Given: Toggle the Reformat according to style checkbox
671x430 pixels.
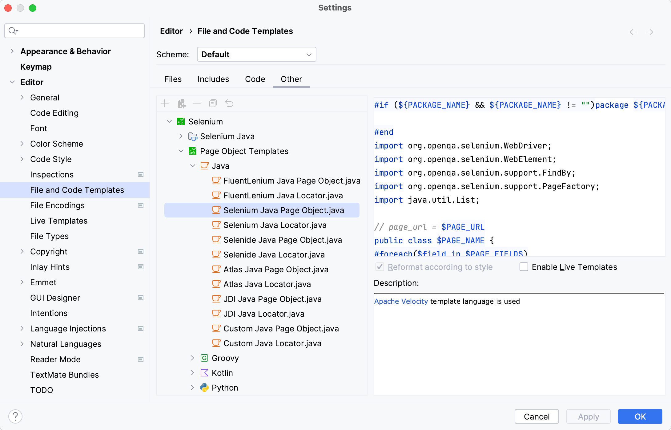Looking at the screenshot, I should click(379, 267).
